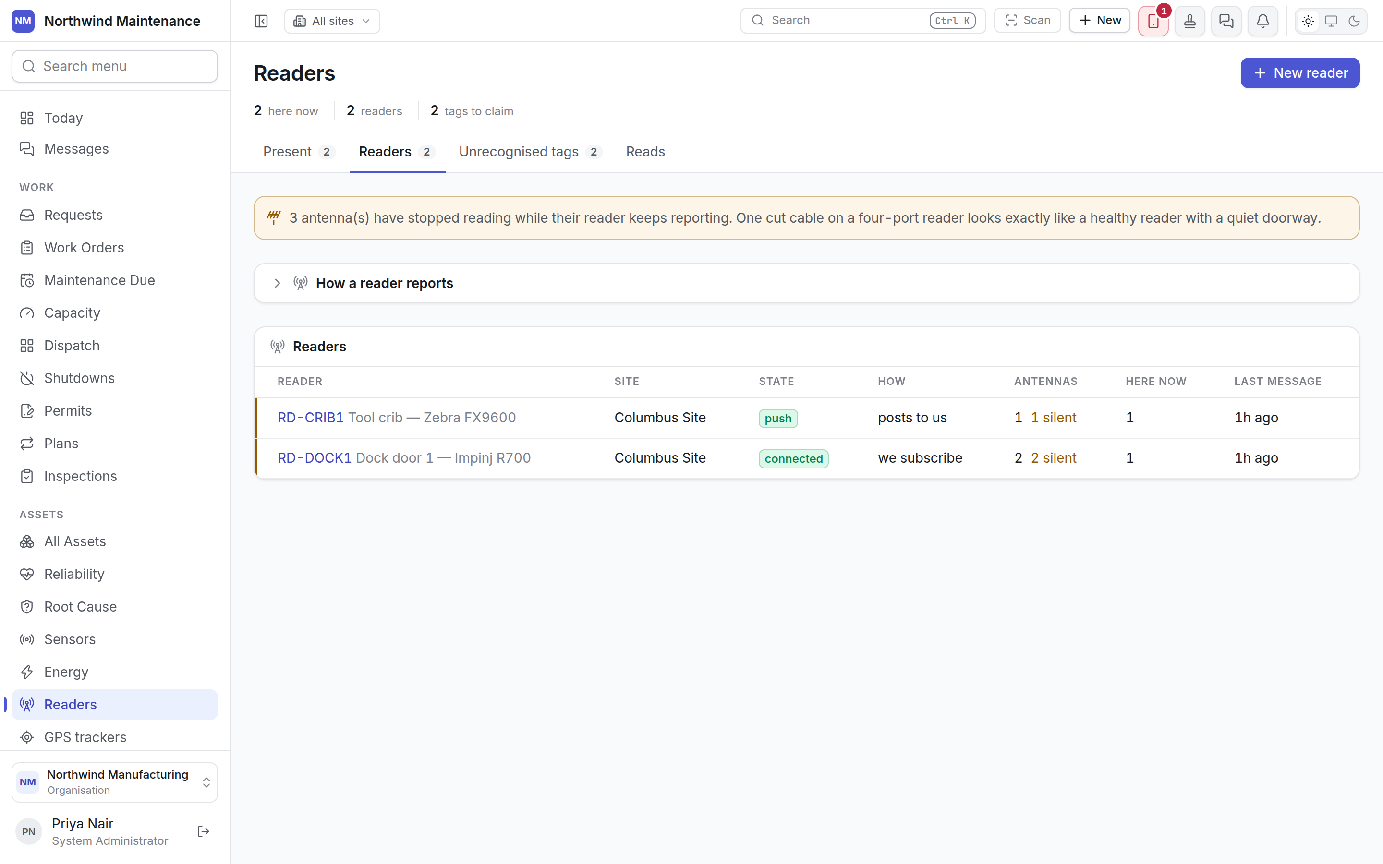The height and width of the screenshot is (864, 1383).
Task: Open the All sites dropdown
Action: [332, 21]
